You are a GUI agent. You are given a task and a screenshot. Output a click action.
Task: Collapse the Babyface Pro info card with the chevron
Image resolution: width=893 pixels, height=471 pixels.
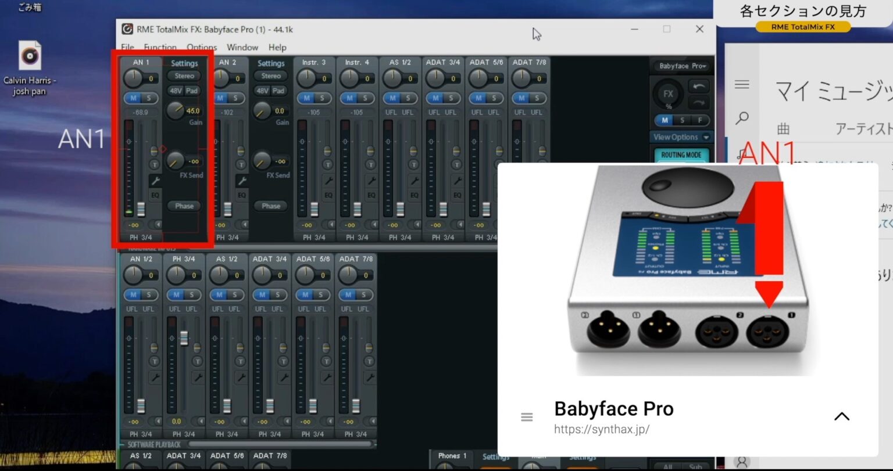[841, 415]
